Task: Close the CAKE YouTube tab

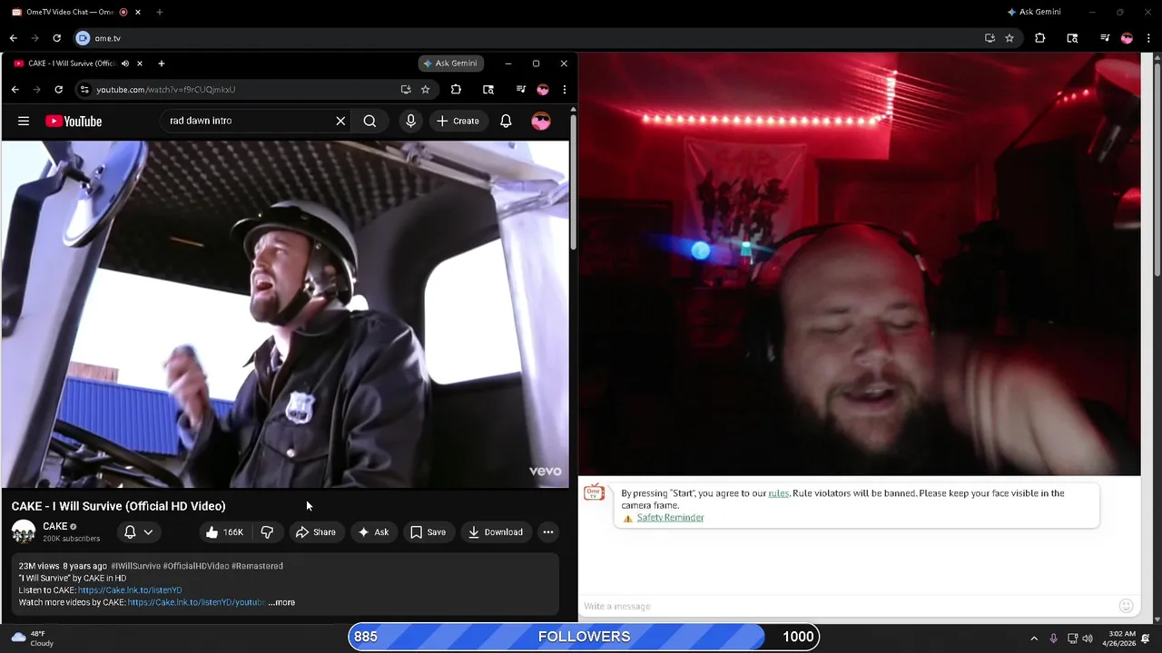Action: coord(139,63)
